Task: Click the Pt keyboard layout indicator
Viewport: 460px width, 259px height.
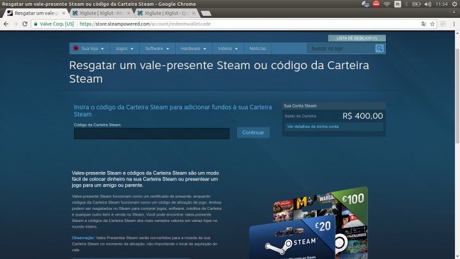Action: 397,4
